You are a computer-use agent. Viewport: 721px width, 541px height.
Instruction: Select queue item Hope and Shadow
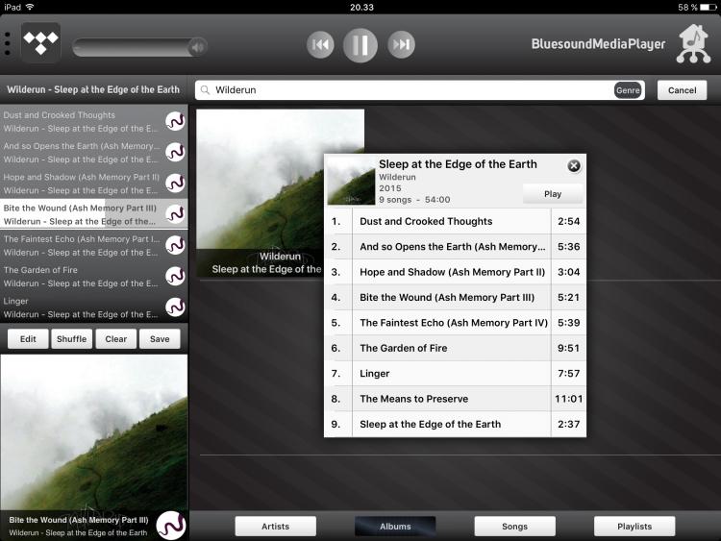pyautogui.click(x=94, y=183)
